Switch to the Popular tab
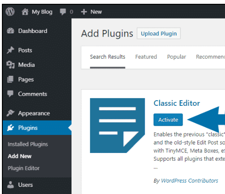 pos(176,57)
